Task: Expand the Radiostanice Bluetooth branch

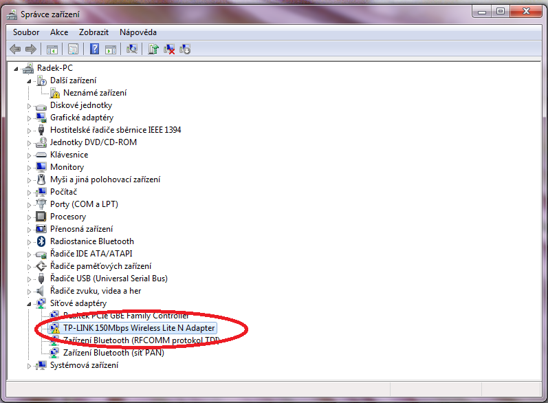Action: (x=29, y=242)
